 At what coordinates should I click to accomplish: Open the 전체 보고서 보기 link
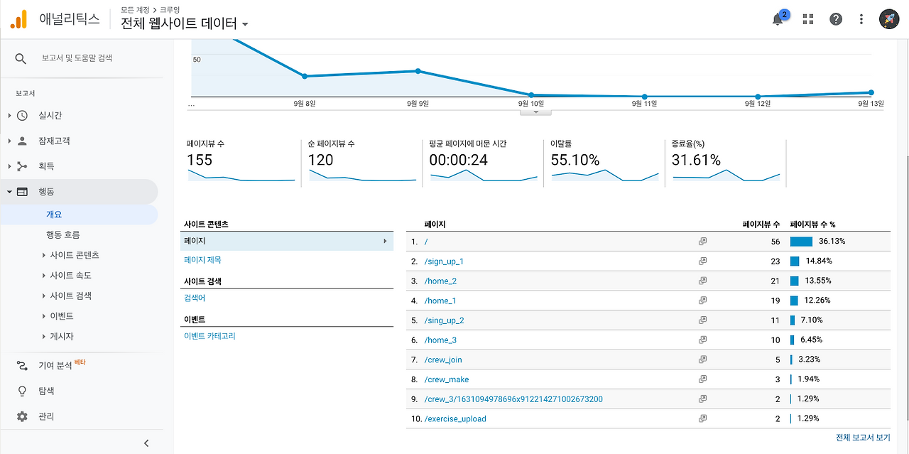pos(863,438)
